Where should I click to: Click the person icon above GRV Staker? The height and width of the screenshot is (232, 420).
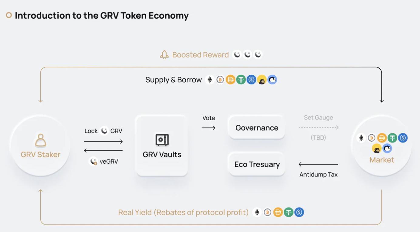point(41,141)
